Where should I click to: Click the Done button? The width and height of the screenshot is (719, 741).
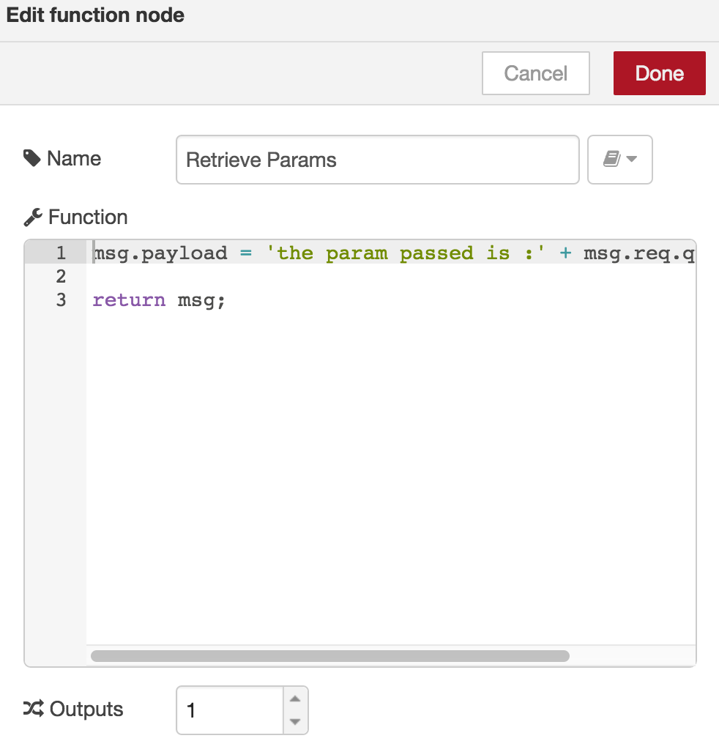[659, 73]
